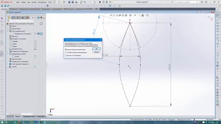Open the Инструменты menu
The height and width of the screenshot is (124, 221).
tap(42, 2)
